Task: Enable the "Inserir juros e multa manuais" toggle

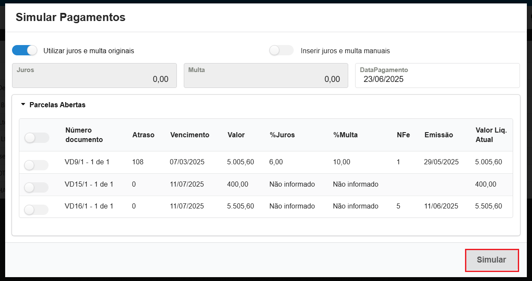Action: pos(281,50)
